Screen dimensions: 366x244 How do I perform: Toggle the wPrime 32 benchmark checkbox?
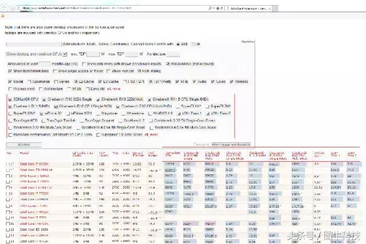coord(42,114)
